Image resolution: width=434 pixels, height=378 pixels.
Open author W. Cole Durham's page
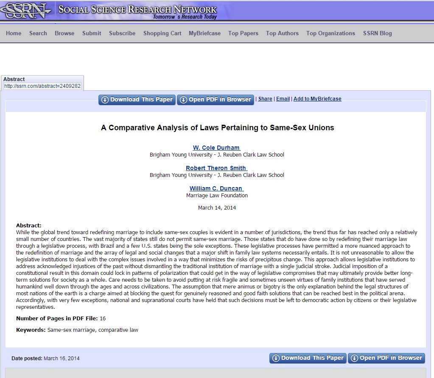tap(217, 148)
